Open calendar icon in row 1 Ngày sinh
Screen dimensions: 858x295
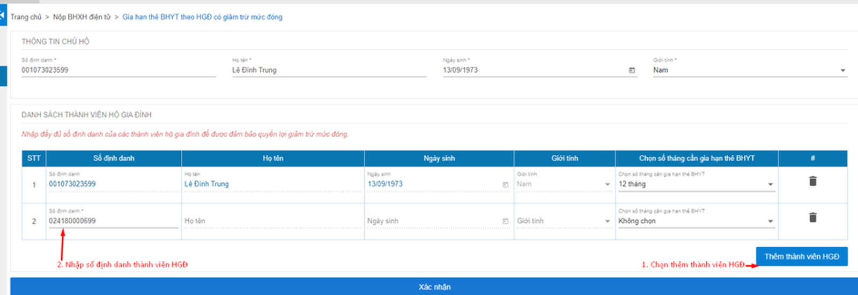(x=505, y=184)
